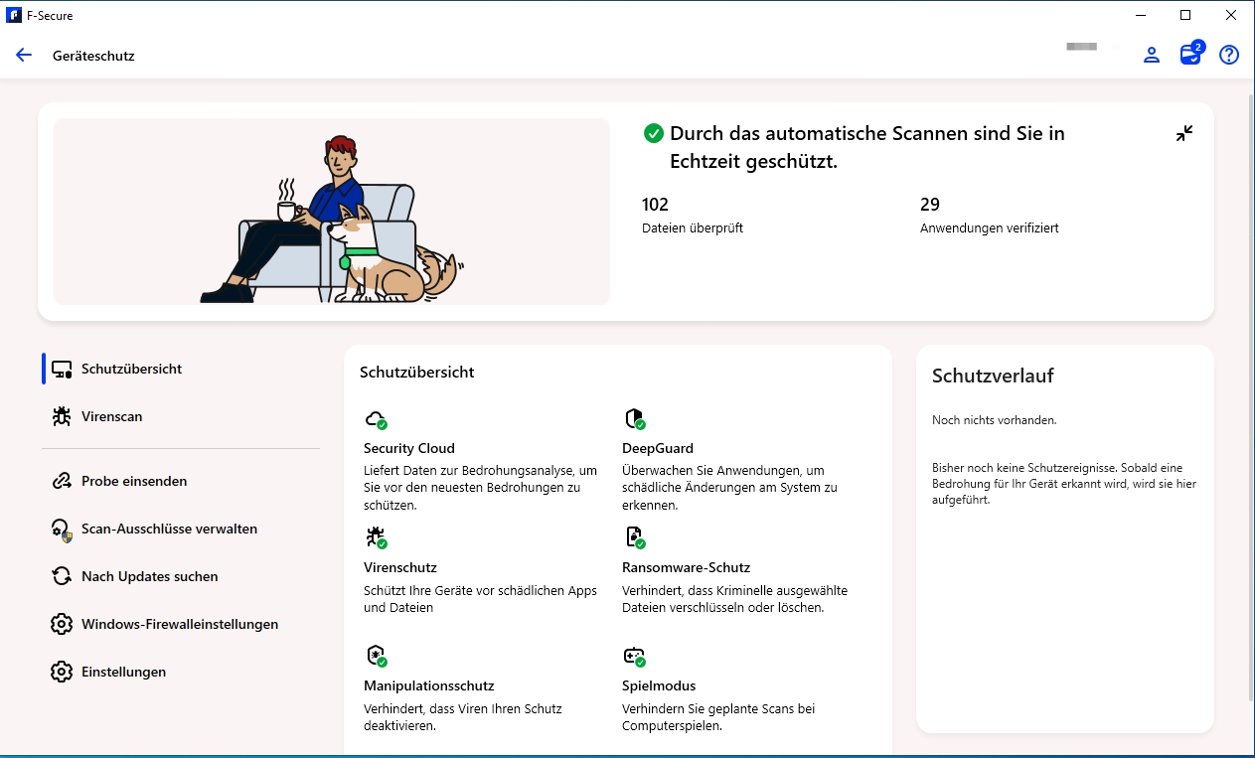1255x758 pixels.
Task: Open the user account profile icon
Action: (1152, 56)
